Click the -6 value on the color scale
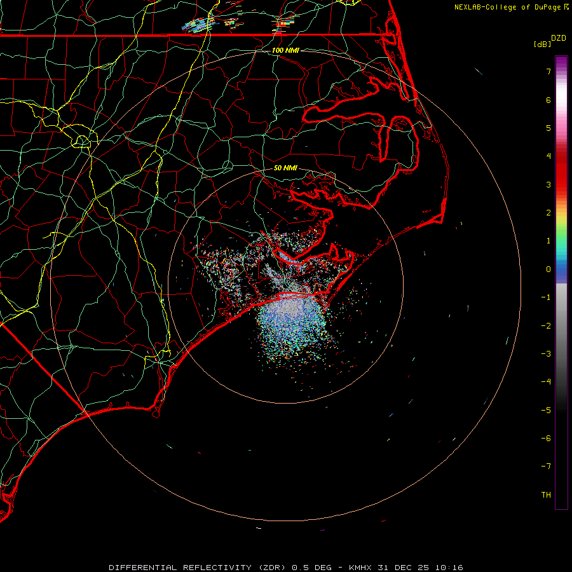 [546, 439]
